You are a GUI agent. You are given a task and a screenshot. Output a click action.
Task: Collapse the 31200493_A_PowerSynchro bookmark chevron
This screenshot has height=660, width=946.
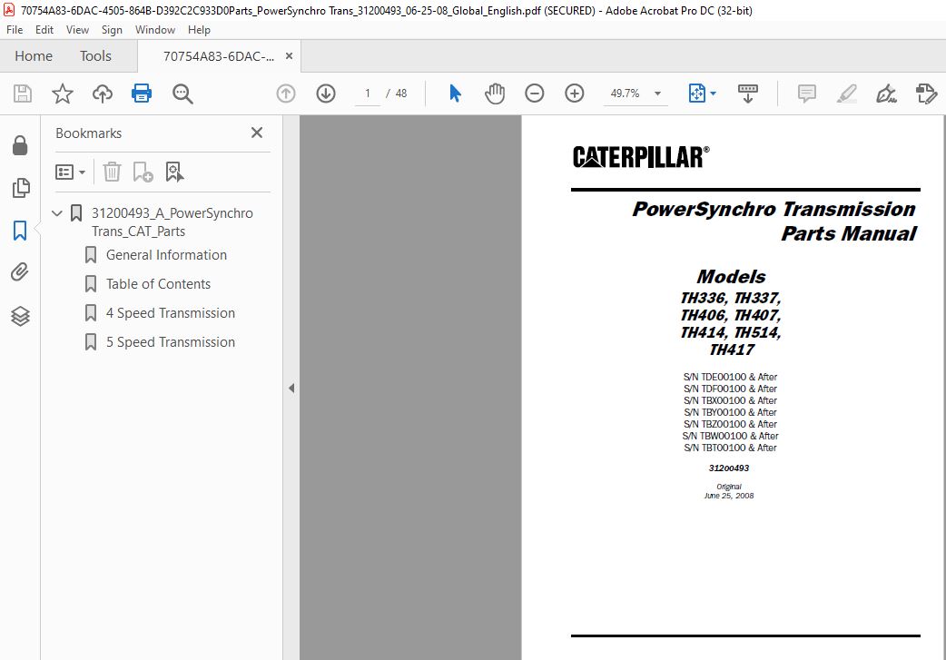point(57,213)
